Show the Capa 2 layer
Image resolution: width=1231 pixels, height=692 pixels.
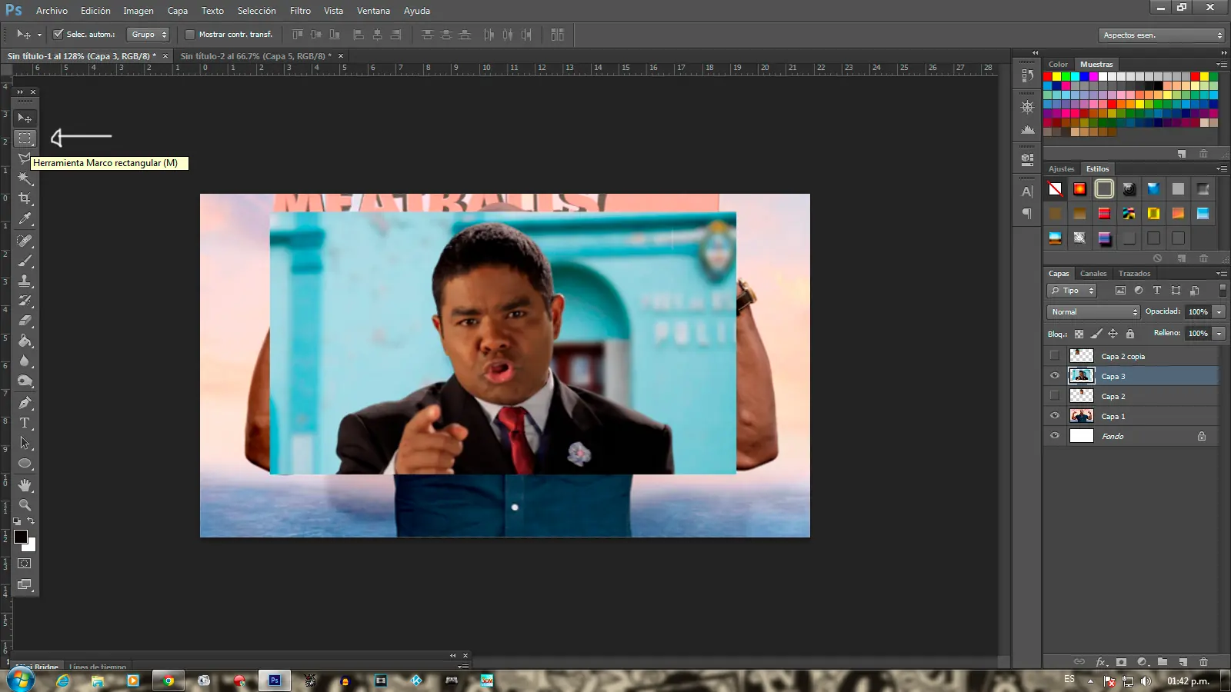[1055, 396]
